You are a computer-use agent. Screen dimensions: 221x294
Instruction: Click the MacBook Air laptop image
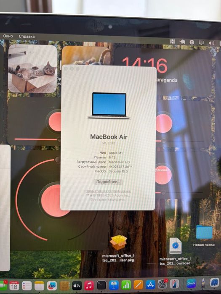(x=109, y=105)
